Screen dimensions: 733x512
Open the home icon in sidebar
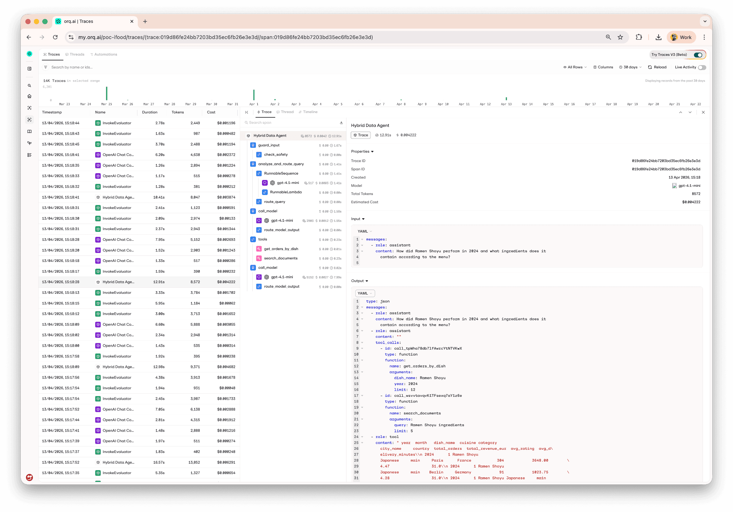(x=29, y=96)
